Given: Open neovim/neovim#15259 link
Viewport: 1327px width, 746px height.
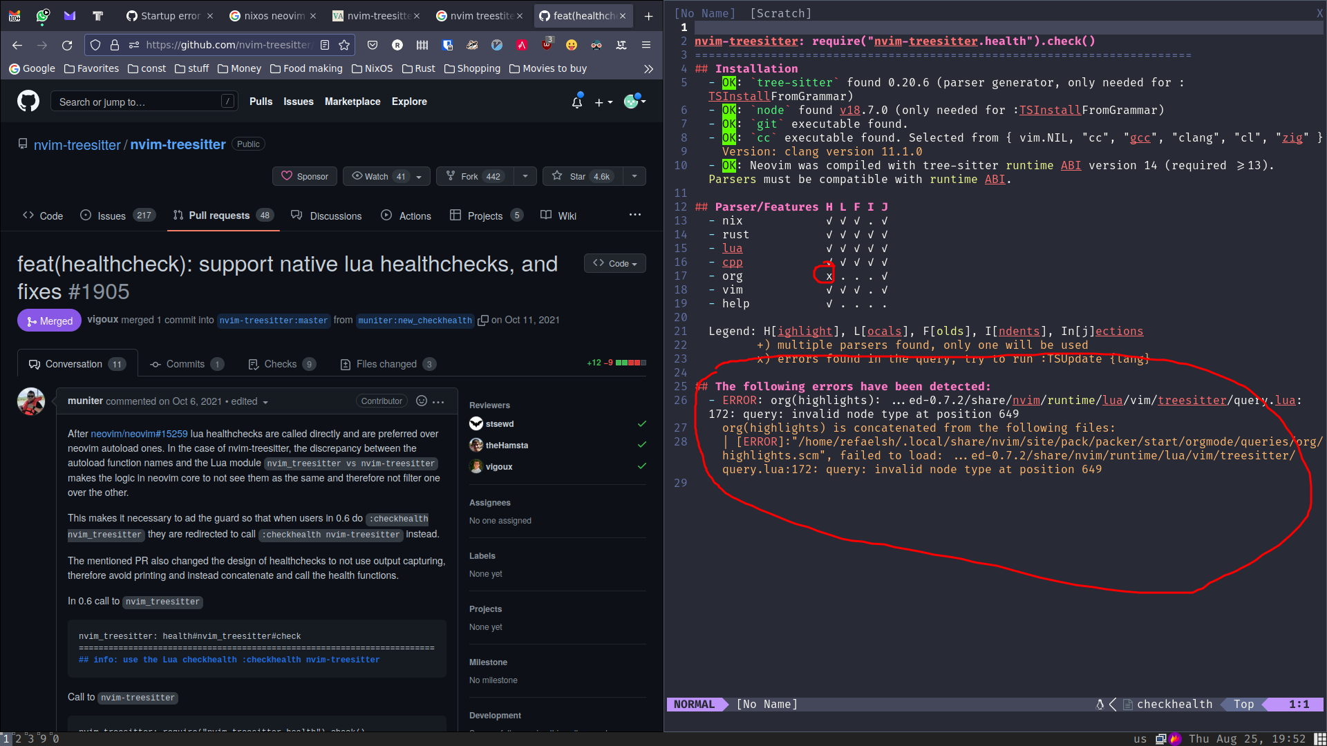Looking at the screenshot, I should (139, 434).
